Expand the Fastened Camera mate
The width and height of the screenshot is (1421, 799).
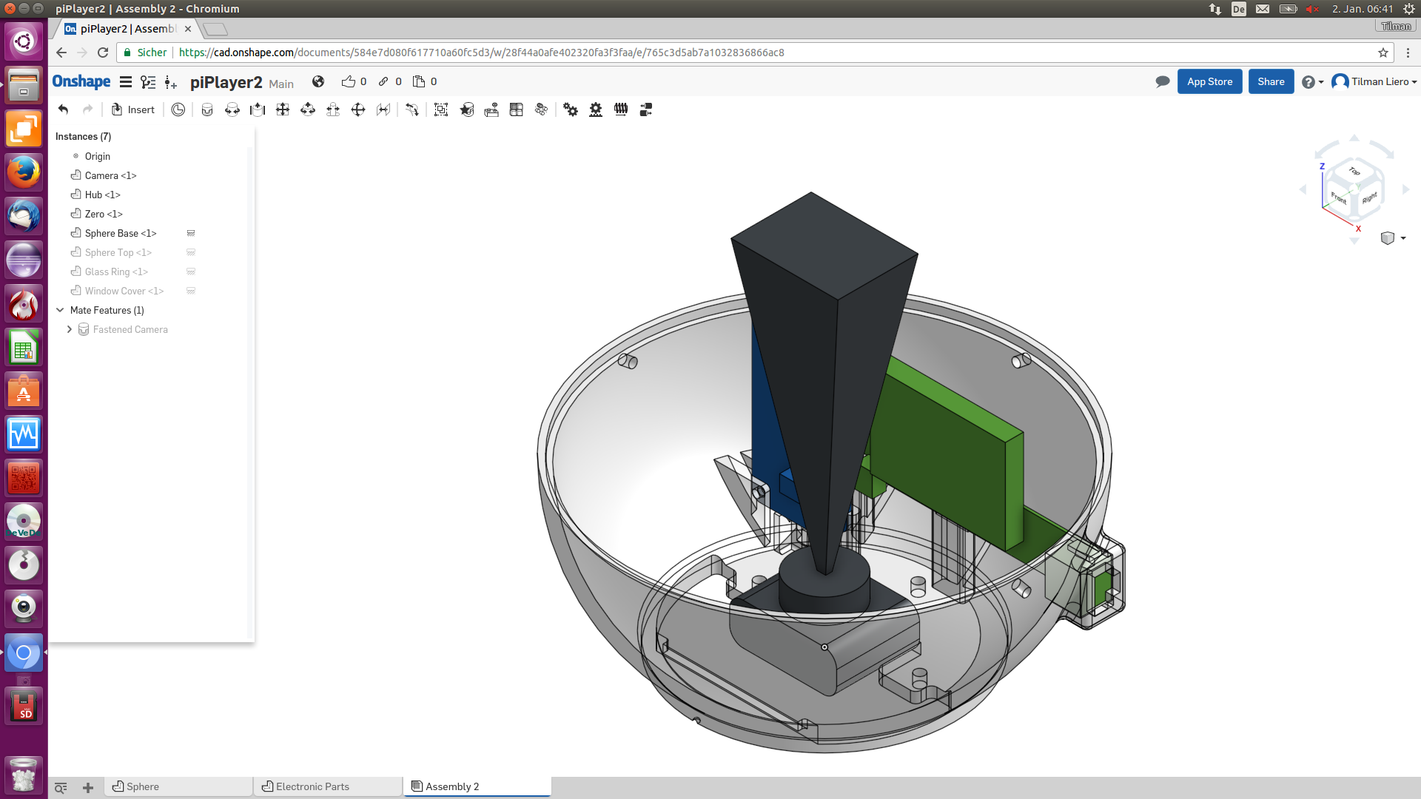click(x=70, y=329)
